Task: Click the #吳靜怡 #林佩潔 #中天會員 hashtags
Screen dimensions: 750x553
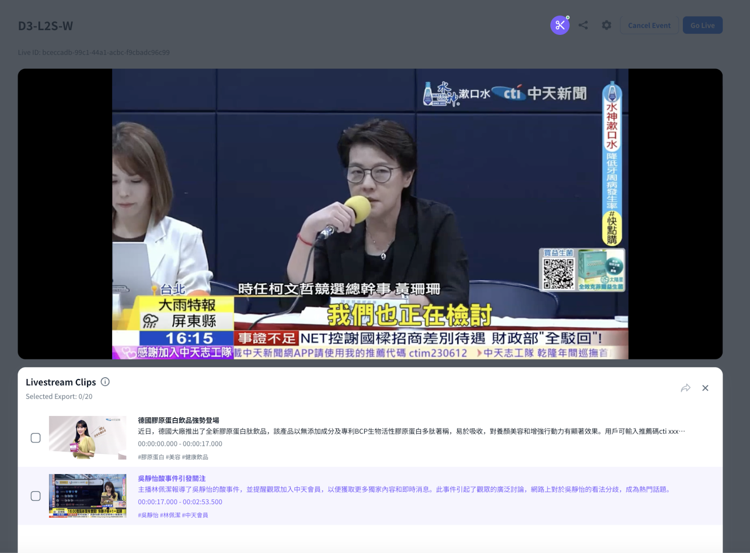Action: [173, 515]
